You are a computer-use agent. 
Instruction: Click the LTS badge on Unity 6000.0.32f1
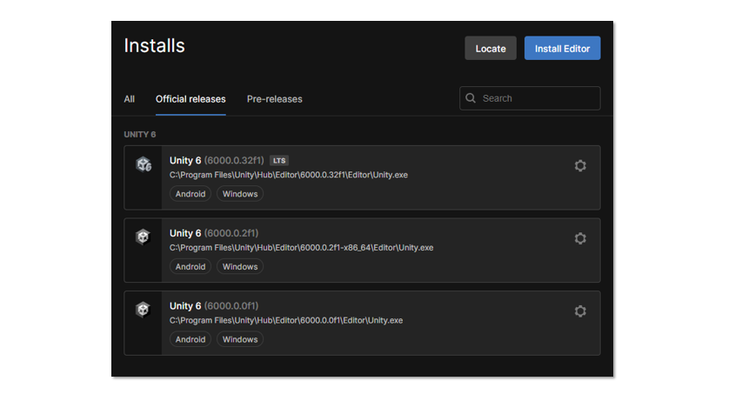click(x=279, y=160)
